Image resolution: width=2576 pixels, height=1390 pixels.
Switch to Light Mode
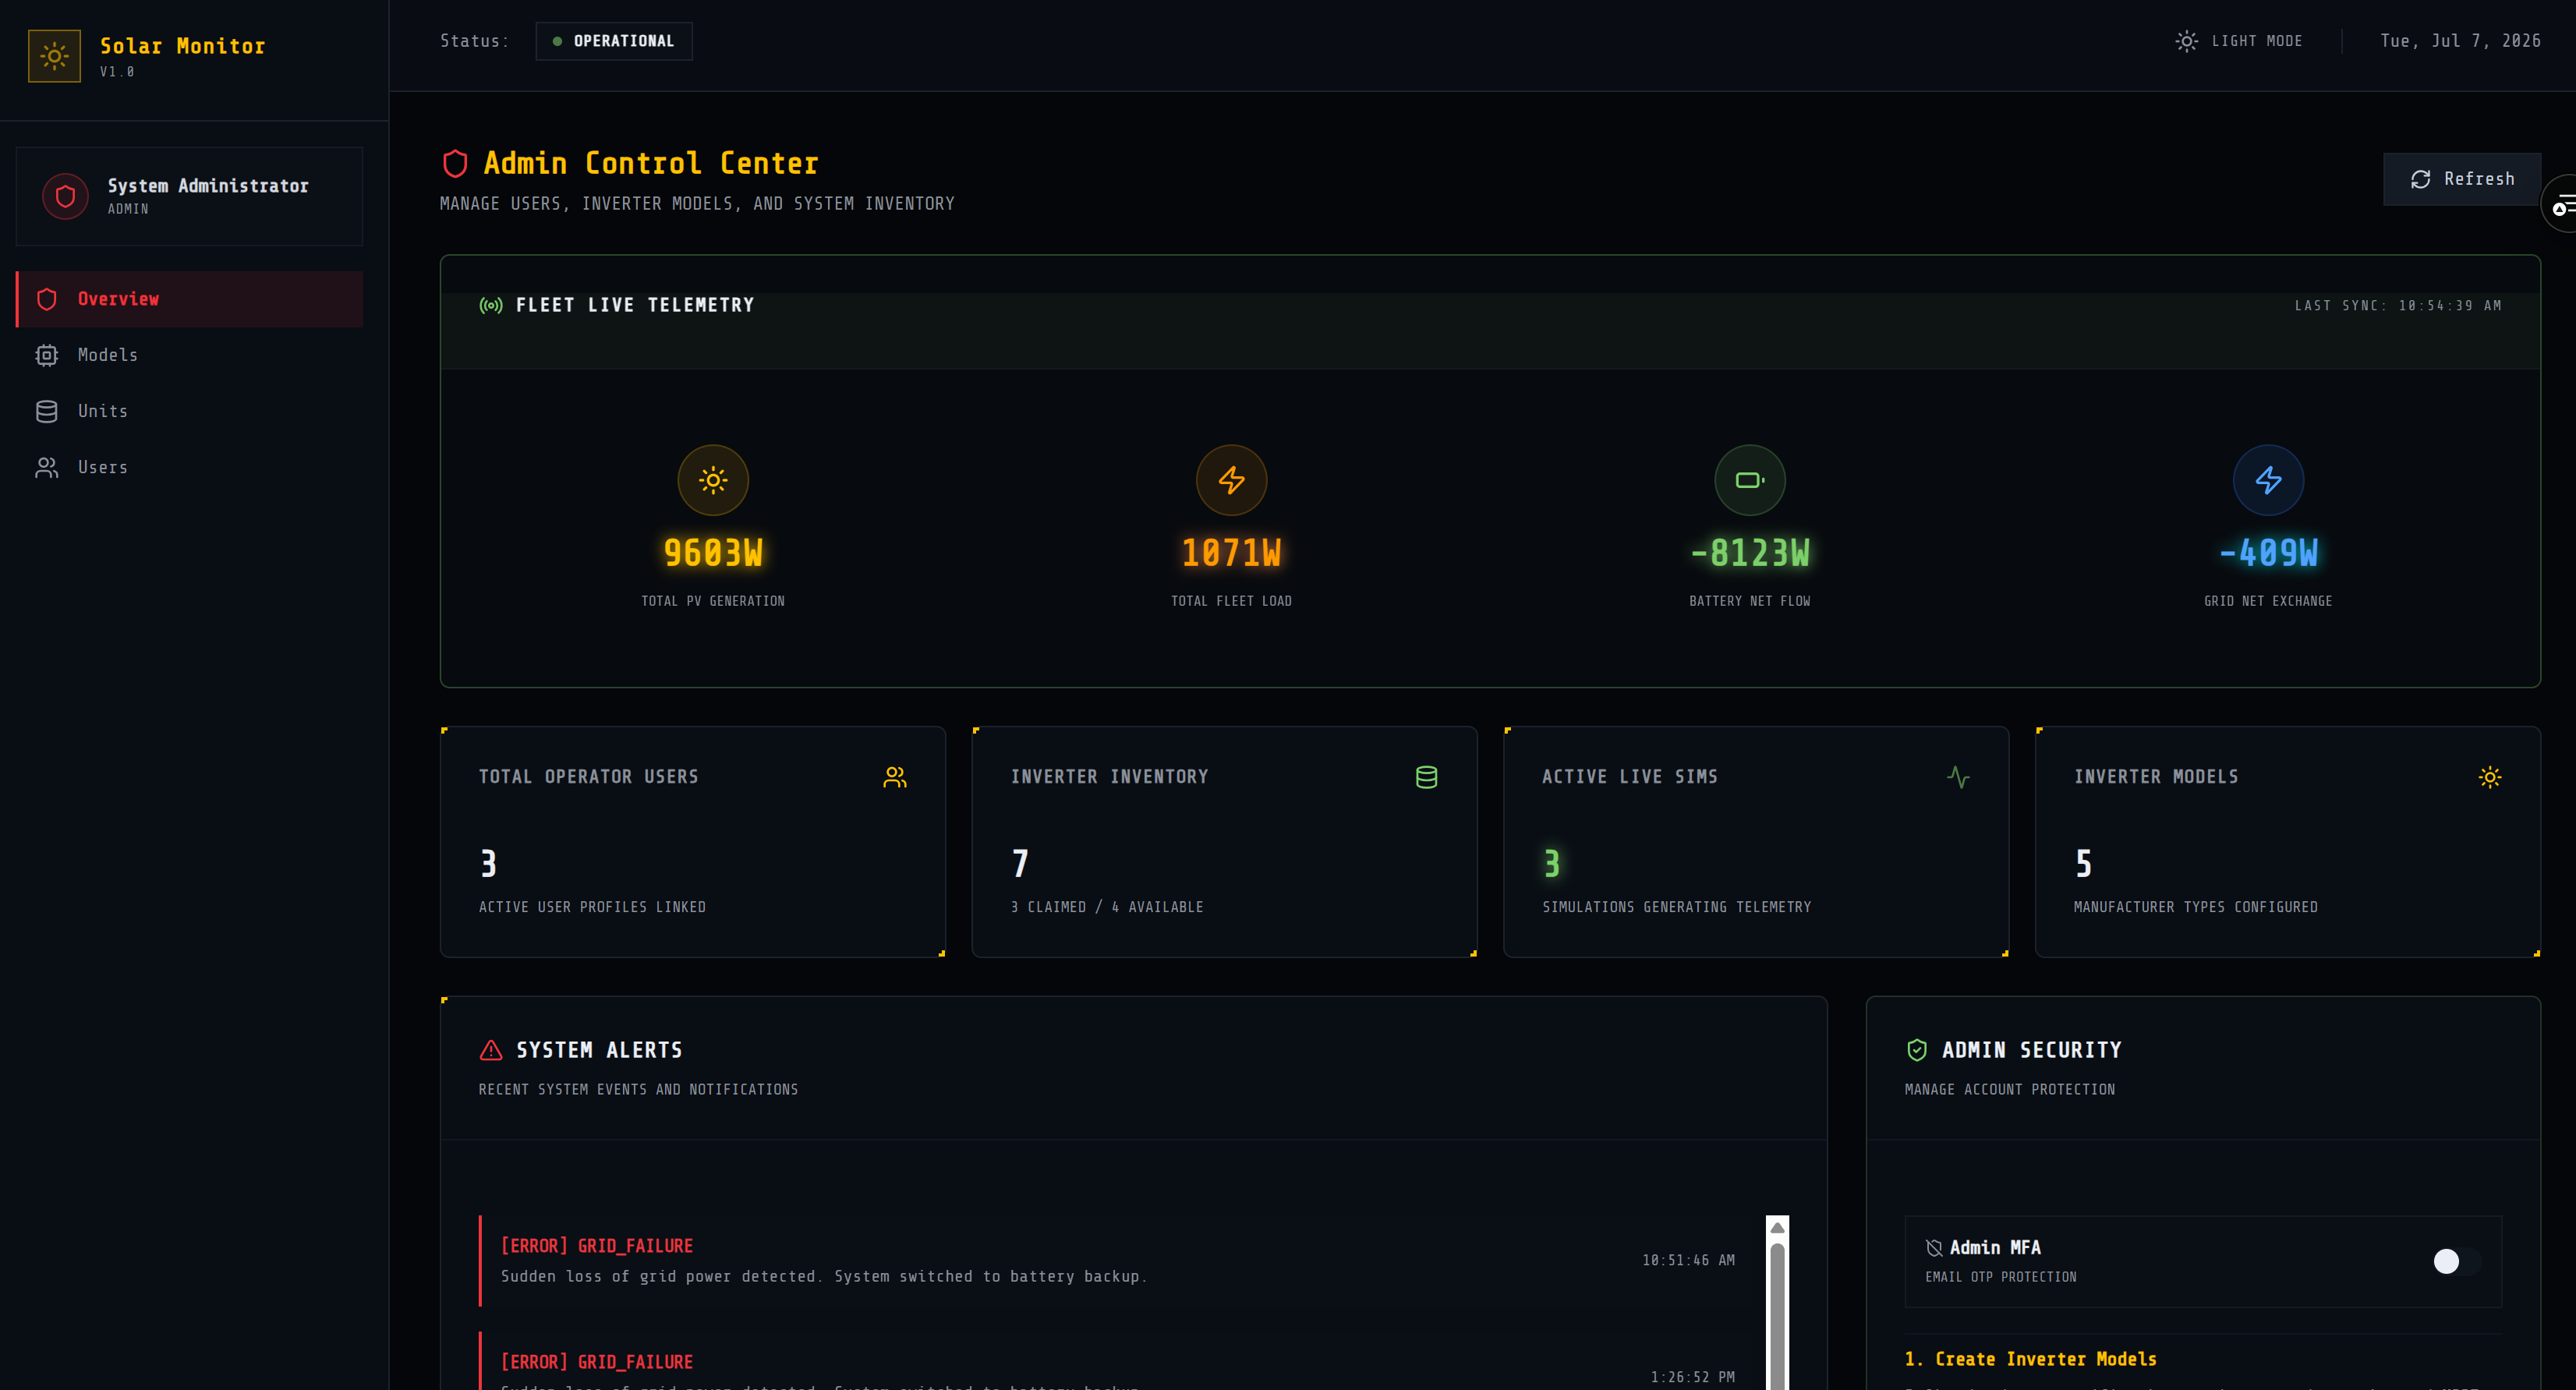(2239, 41)
